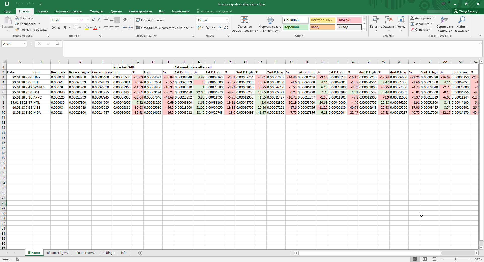Click the insert function fx icon

click(57, 44)
